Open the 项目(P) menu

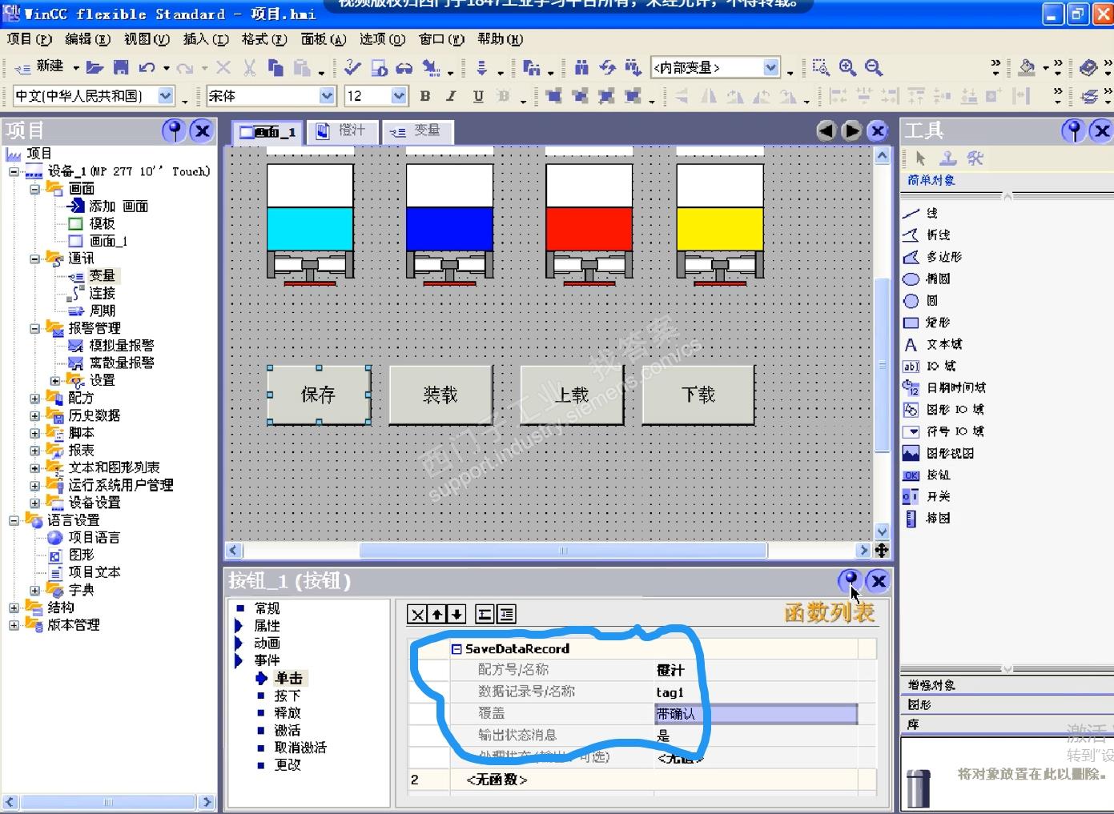click(x=29, y=39)
